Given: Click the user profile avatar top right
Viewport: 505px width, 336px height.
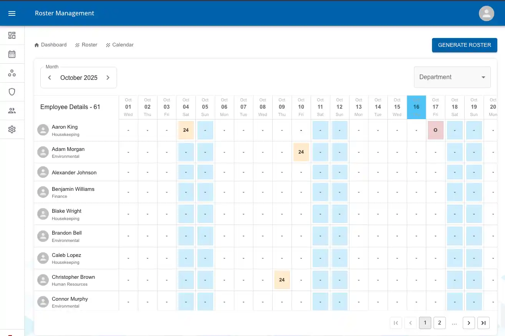Looking at the screenshot, I should pos(486,13).
